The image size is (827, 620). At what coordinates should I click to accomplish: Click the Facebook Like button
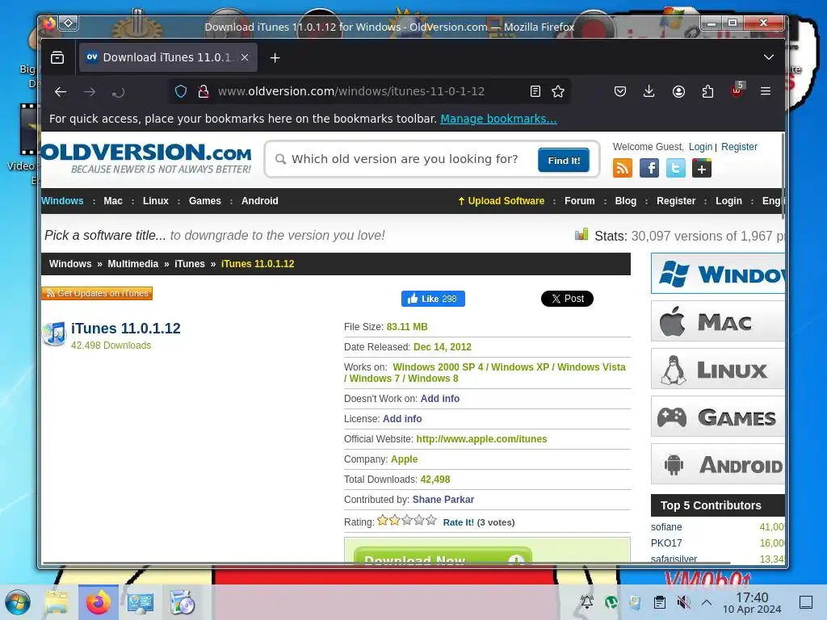[x=433, y=299]
